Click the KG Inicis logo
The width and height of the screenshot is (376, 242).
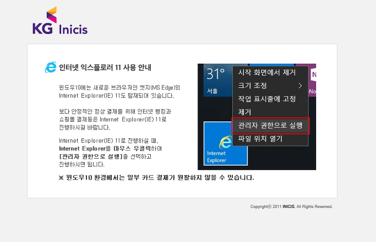(60, 20)
